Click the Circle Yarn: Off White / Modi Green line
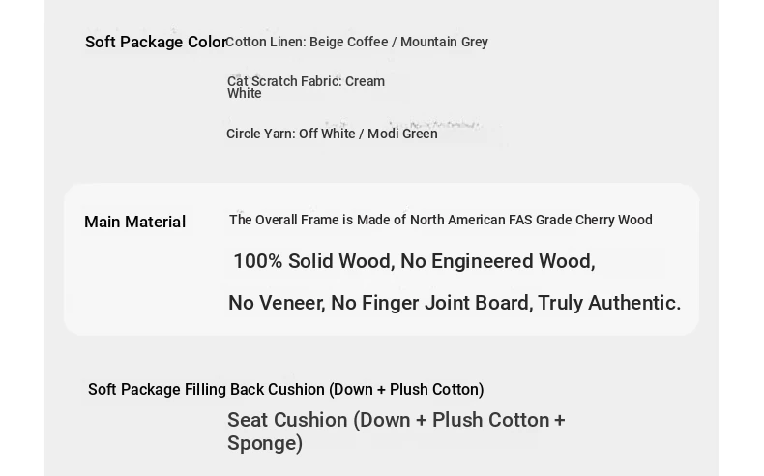Viewport: 764px width, 476px height. (332, 134)
